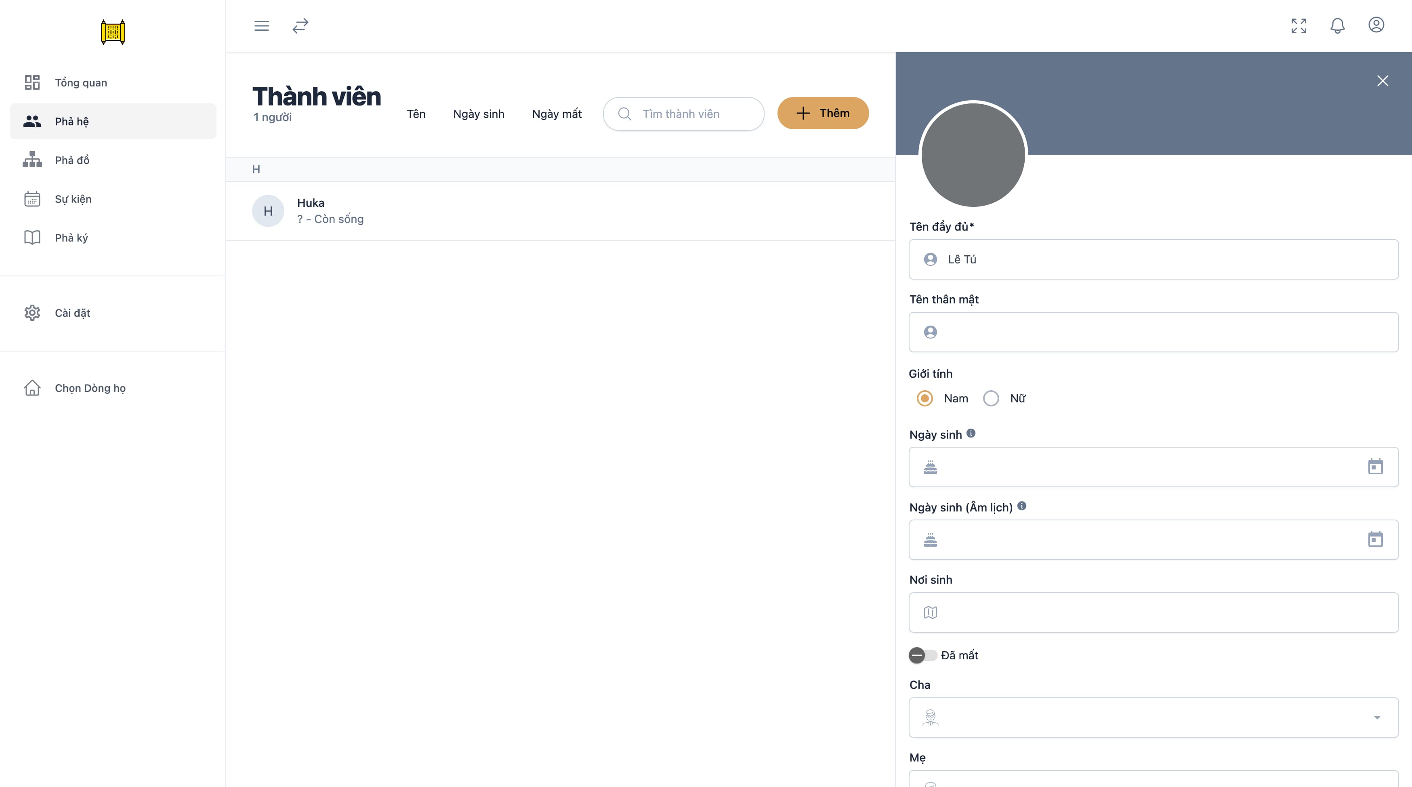Click the swap arrows icon in header
The image size is (1412, 787).
tap(300, 26)
